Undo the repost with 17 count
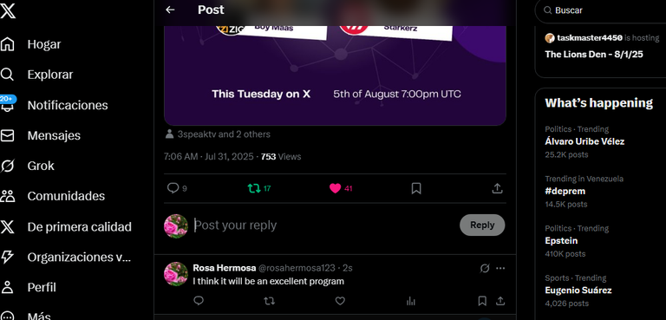This screenshot has width=666, height=320. coord(259,188)
